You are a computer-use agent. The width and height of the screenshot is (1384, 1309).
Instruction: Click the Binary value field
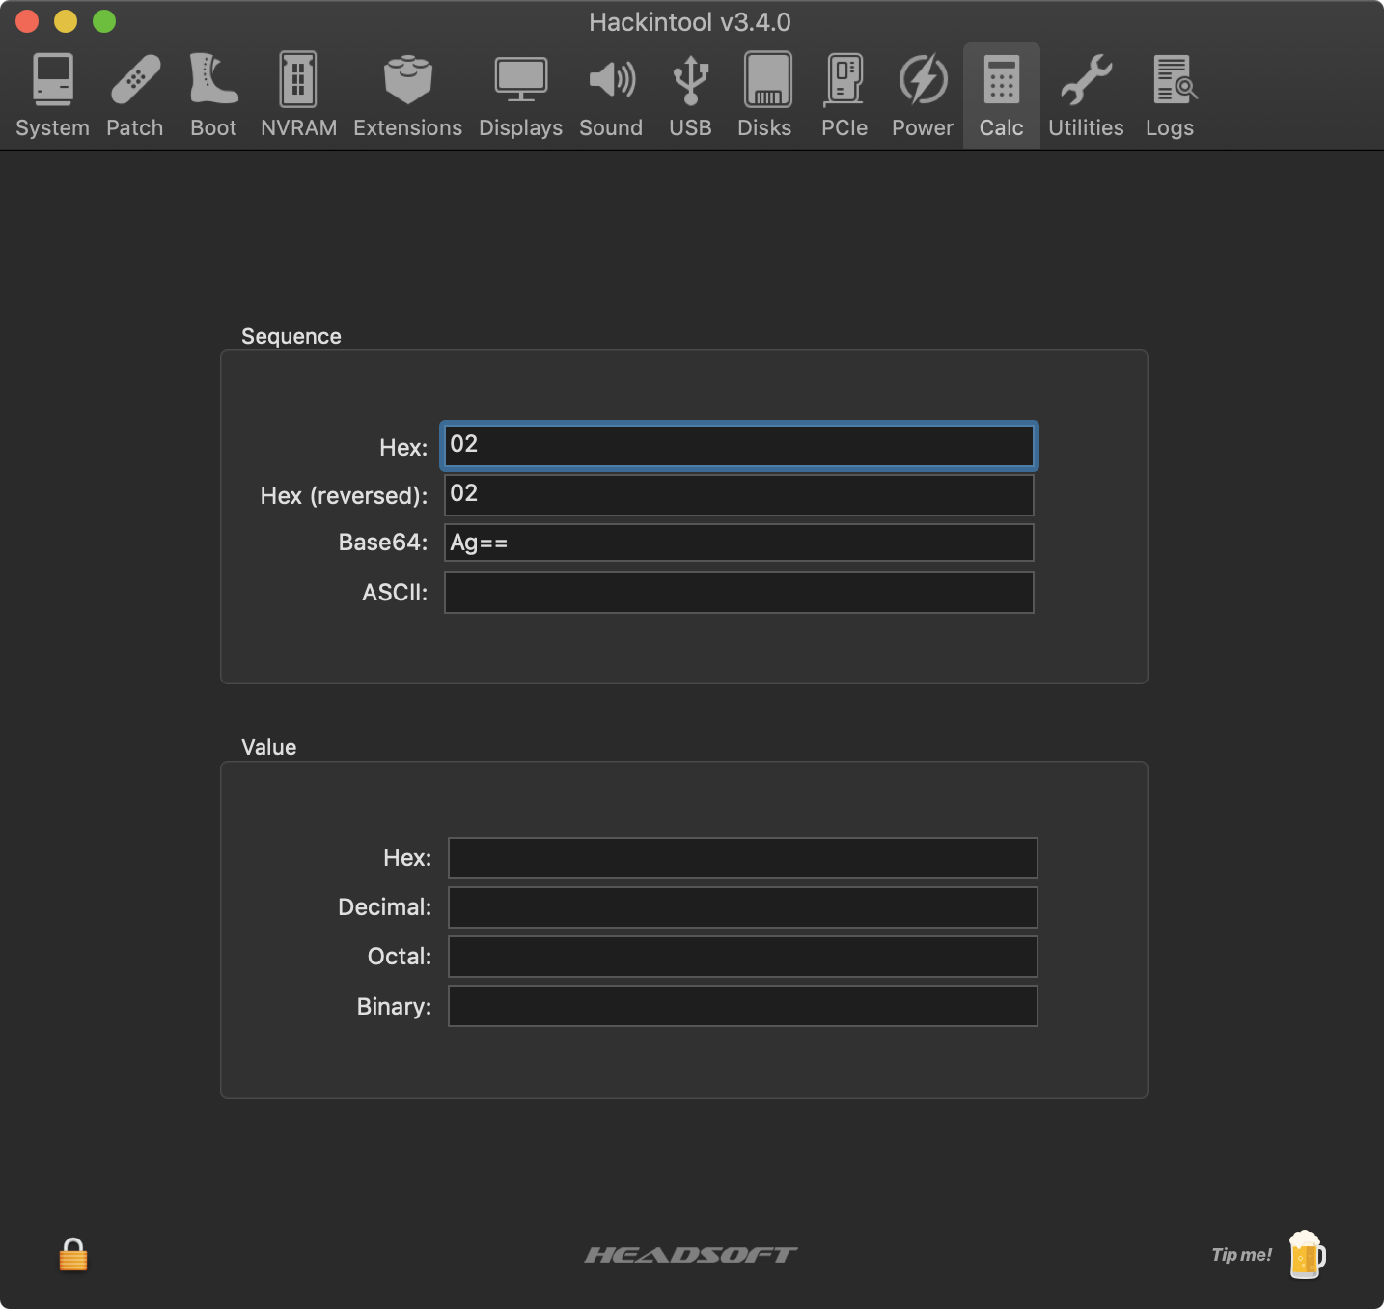click(x=743, y=1006)
